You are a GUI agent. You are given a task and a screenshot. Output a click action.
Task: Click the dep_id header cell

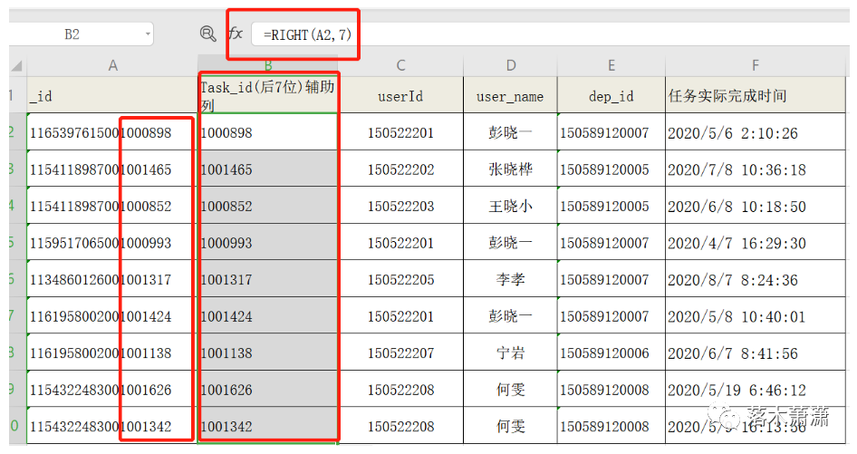click(611, 95)
